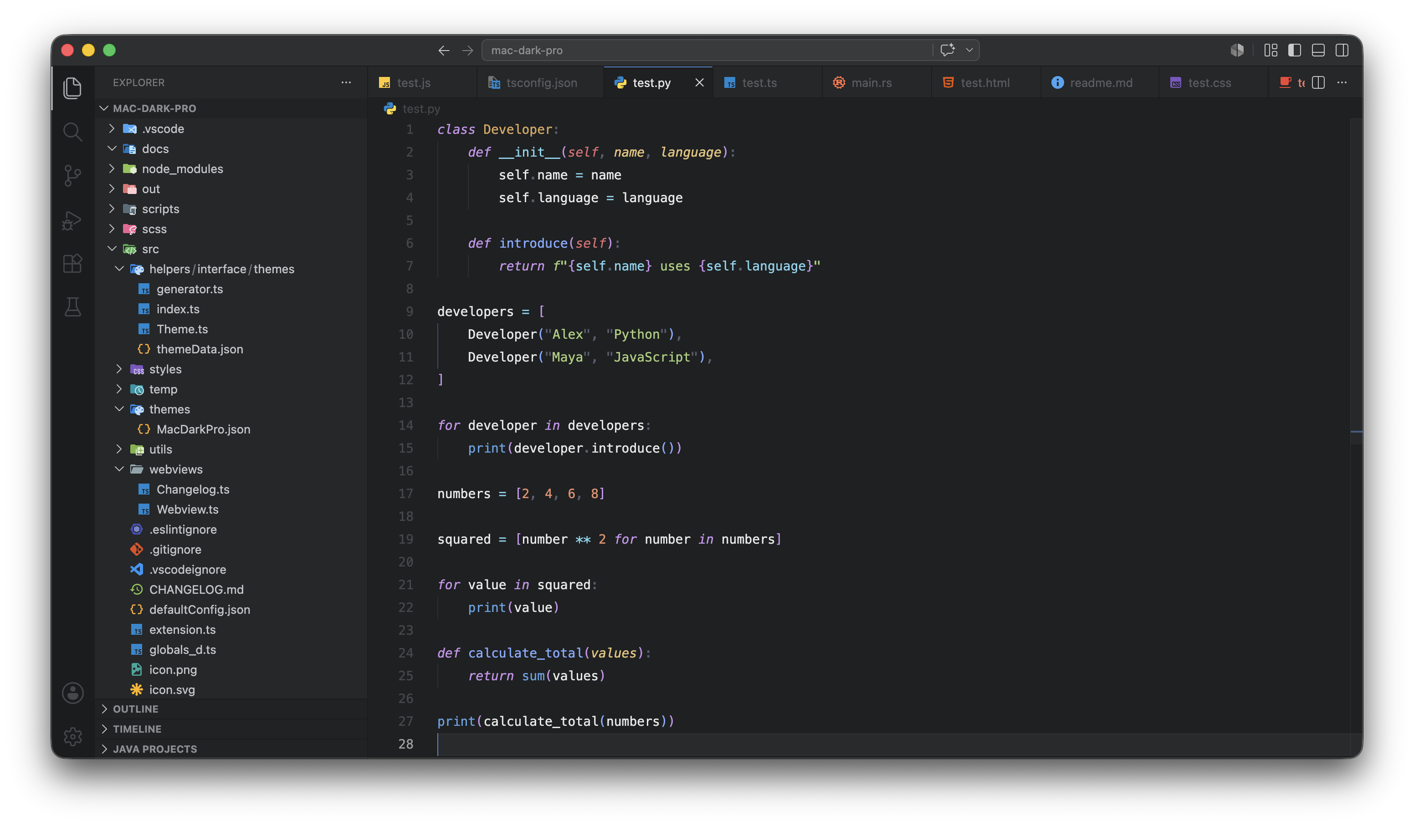Toggle the secondary sidebar visibility
Screen dimensions: 1414x826
click(x=1342, y=51)
